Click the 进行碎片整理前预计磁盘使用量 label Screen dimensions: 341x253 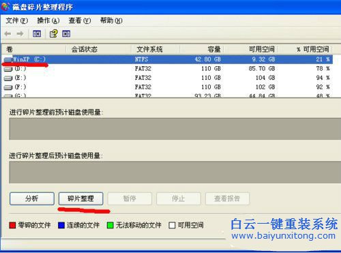coord(57,113)
